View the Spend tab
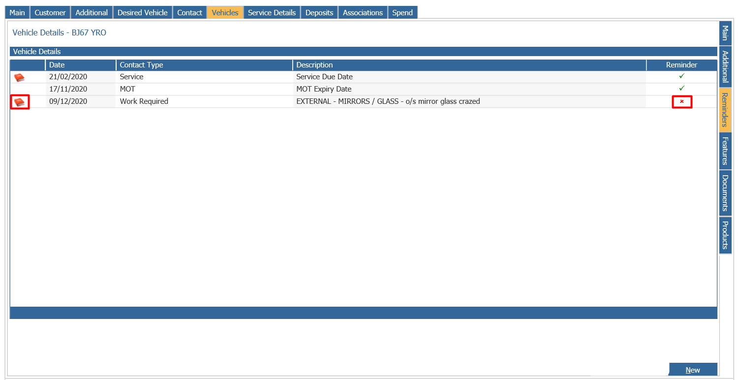The width and height of the screenshot is (738, 380). click(402, 12)
